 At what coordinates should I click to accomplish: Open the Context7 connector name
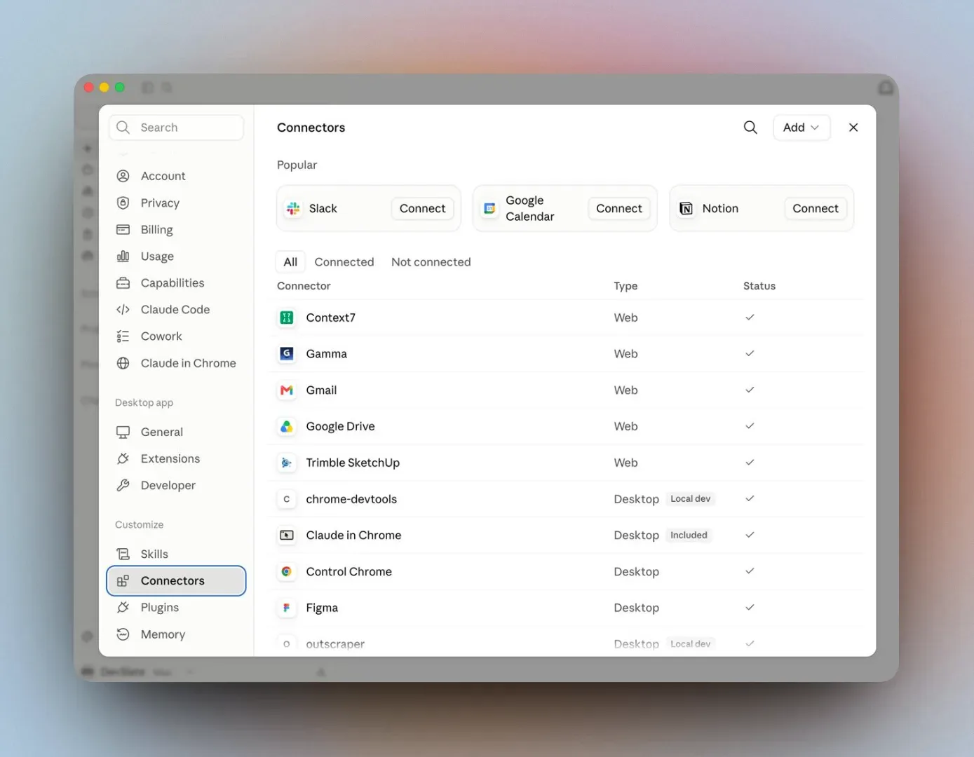pyautogui.click(x=331, y=318)
